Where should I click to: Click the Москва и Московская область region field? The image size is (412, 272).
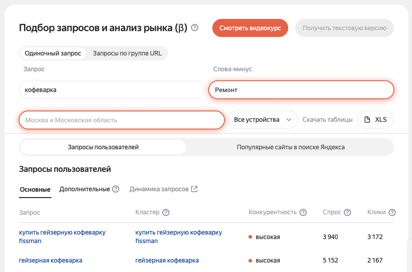click(122, 120)
